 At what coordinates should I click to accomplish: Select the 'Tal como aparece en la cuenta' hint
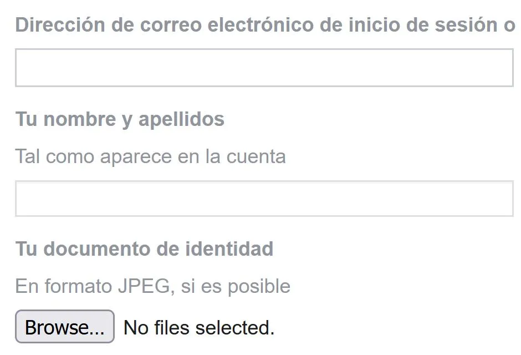coord(151,156)
